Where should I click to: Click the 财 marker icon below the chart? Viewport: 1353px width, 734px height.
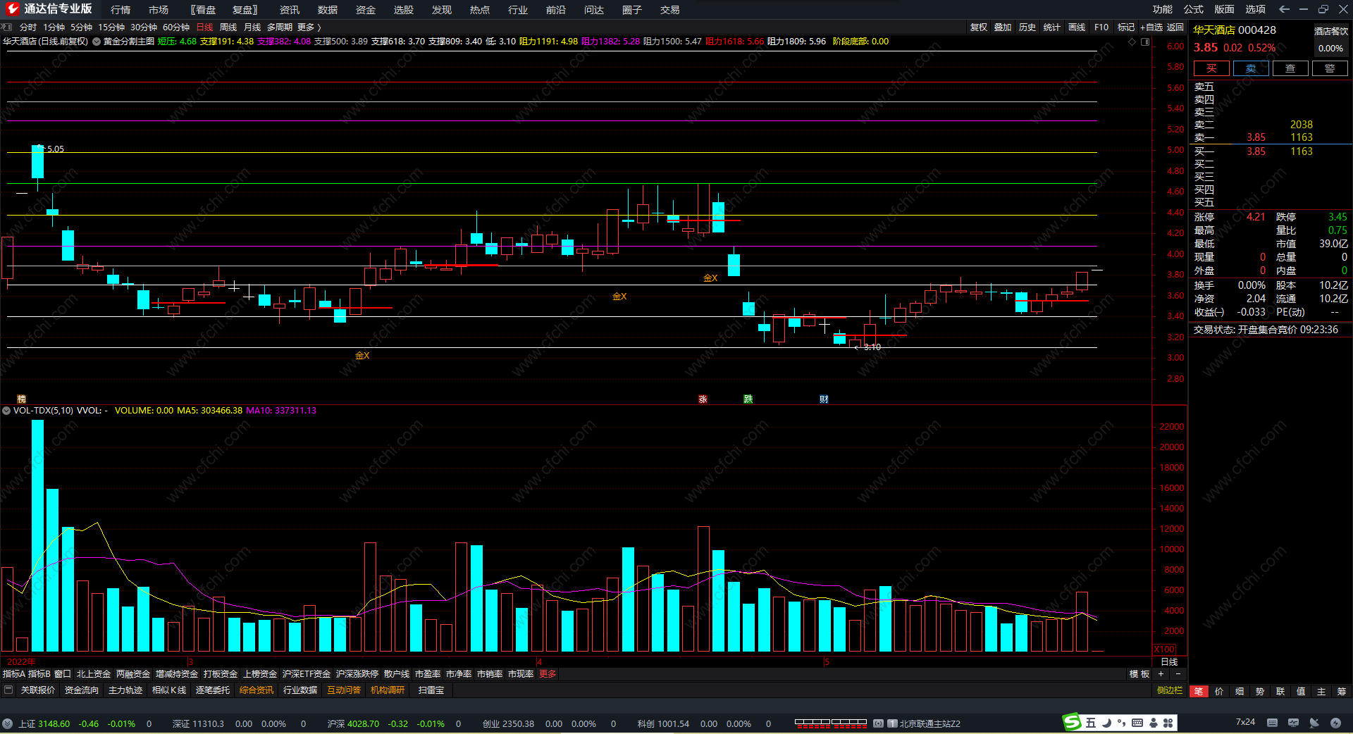coord(824,399)
